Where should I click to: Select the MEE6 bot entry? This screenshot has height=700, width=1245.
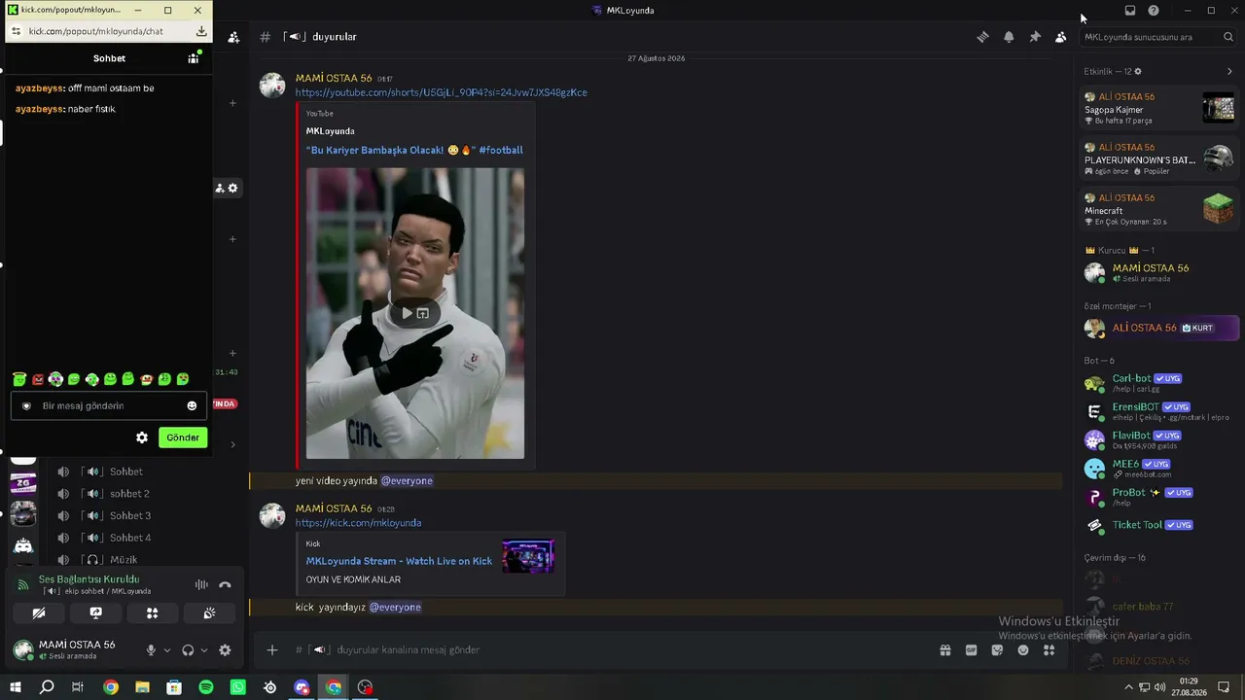(1158, 469)
